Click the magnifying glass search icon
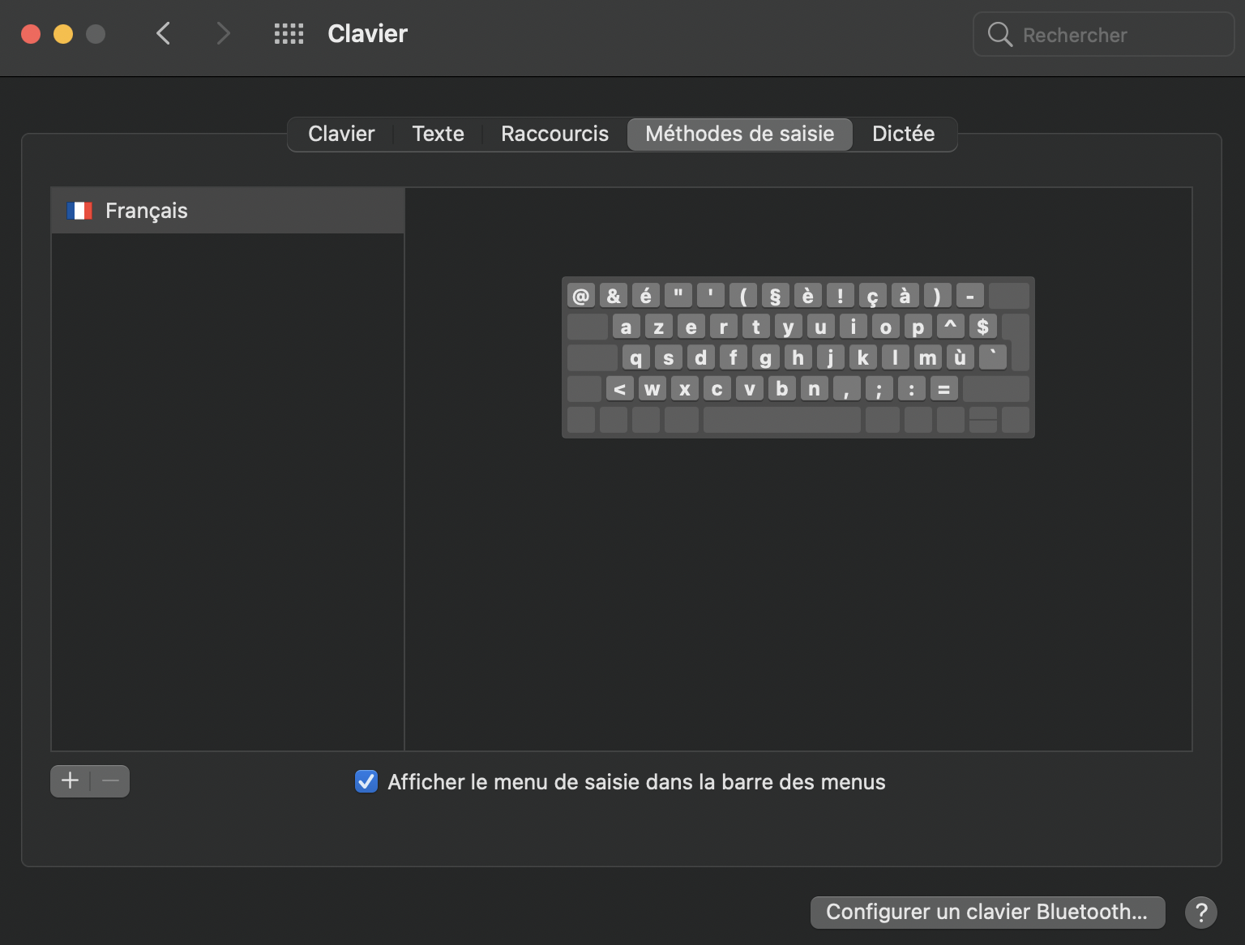Screen dimensions: 1245x945 (999, 35)
